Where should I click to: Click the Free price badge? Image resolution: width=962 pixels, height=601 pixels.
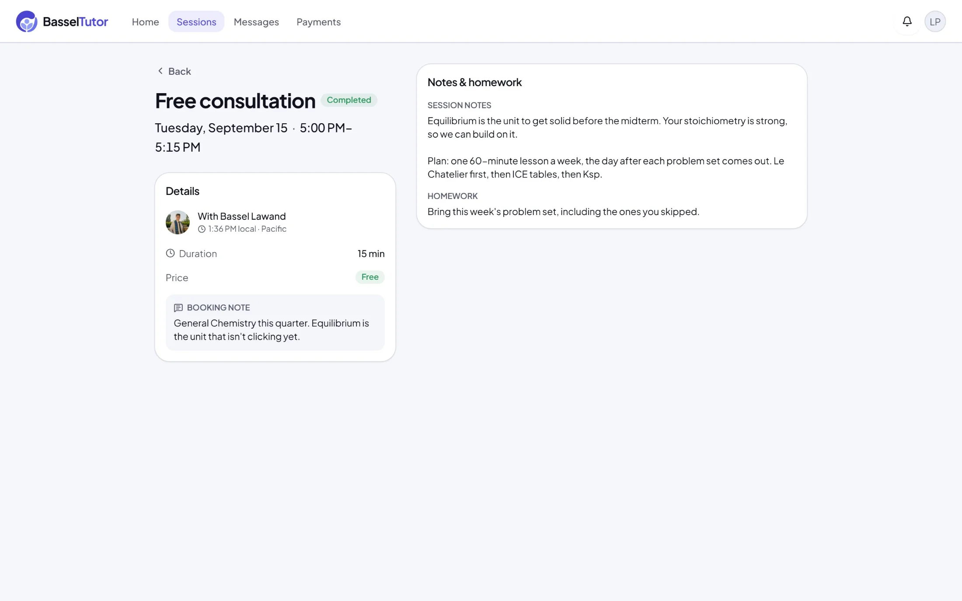370,277
